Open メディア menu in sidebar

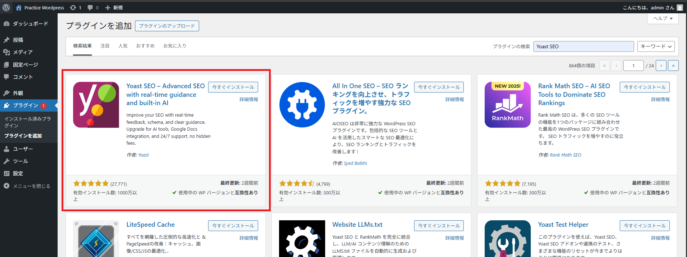(x=29, y=52)
